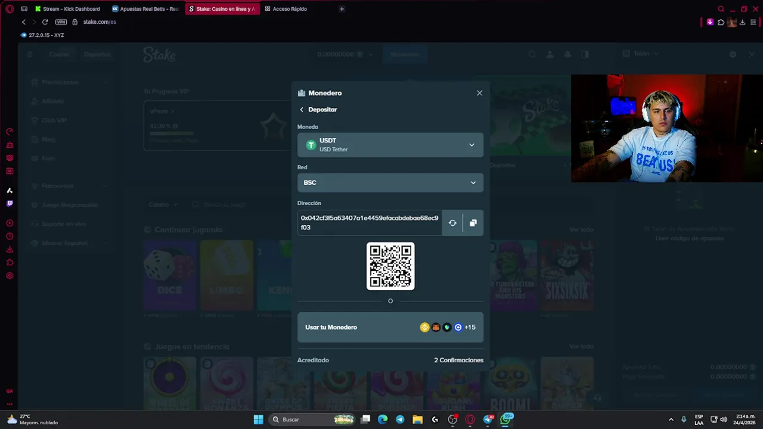
Task: Open the workspaces icon beside Opera logo
Action: (x=24, y=9)
